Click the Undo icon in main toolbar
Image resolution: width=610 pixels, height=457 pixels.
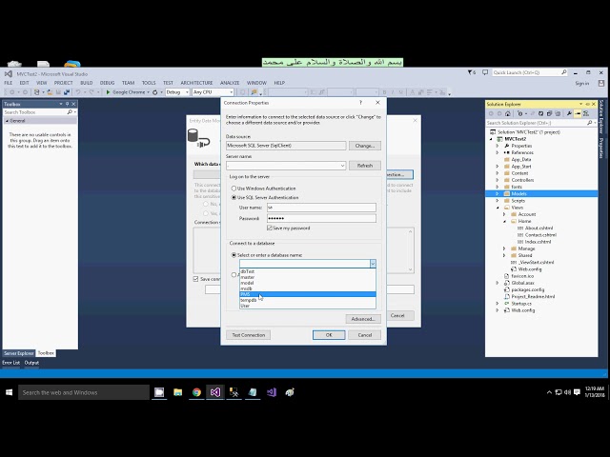coord(78,92)
